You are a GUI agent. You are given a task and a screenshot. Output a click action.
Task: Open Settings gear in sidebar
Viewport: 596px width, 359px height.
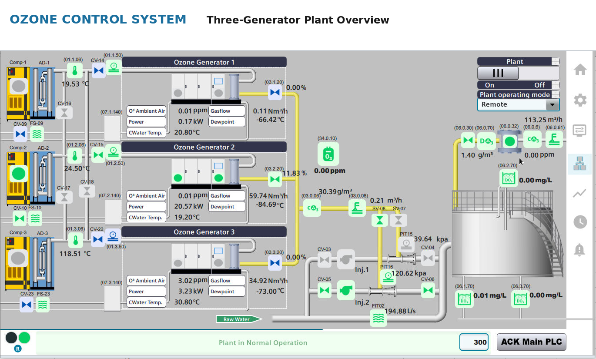tap(580, 101)
